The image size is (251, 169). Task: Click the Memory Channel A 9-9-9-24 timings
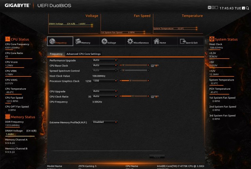[10, 143]
